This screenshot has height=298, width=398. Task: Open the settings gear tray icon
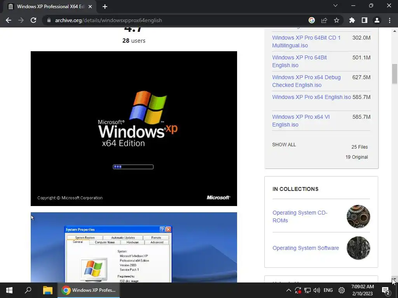click(342, 290)
